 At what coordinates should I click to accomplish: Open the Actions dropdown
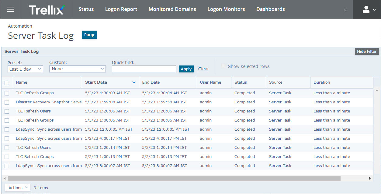tap(17, 188)
